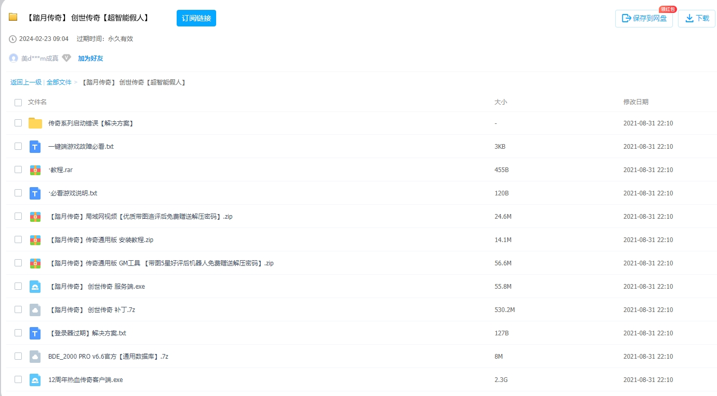Sort by the 大小 column header
Screen dimensions: 717x396
[501, 102]
